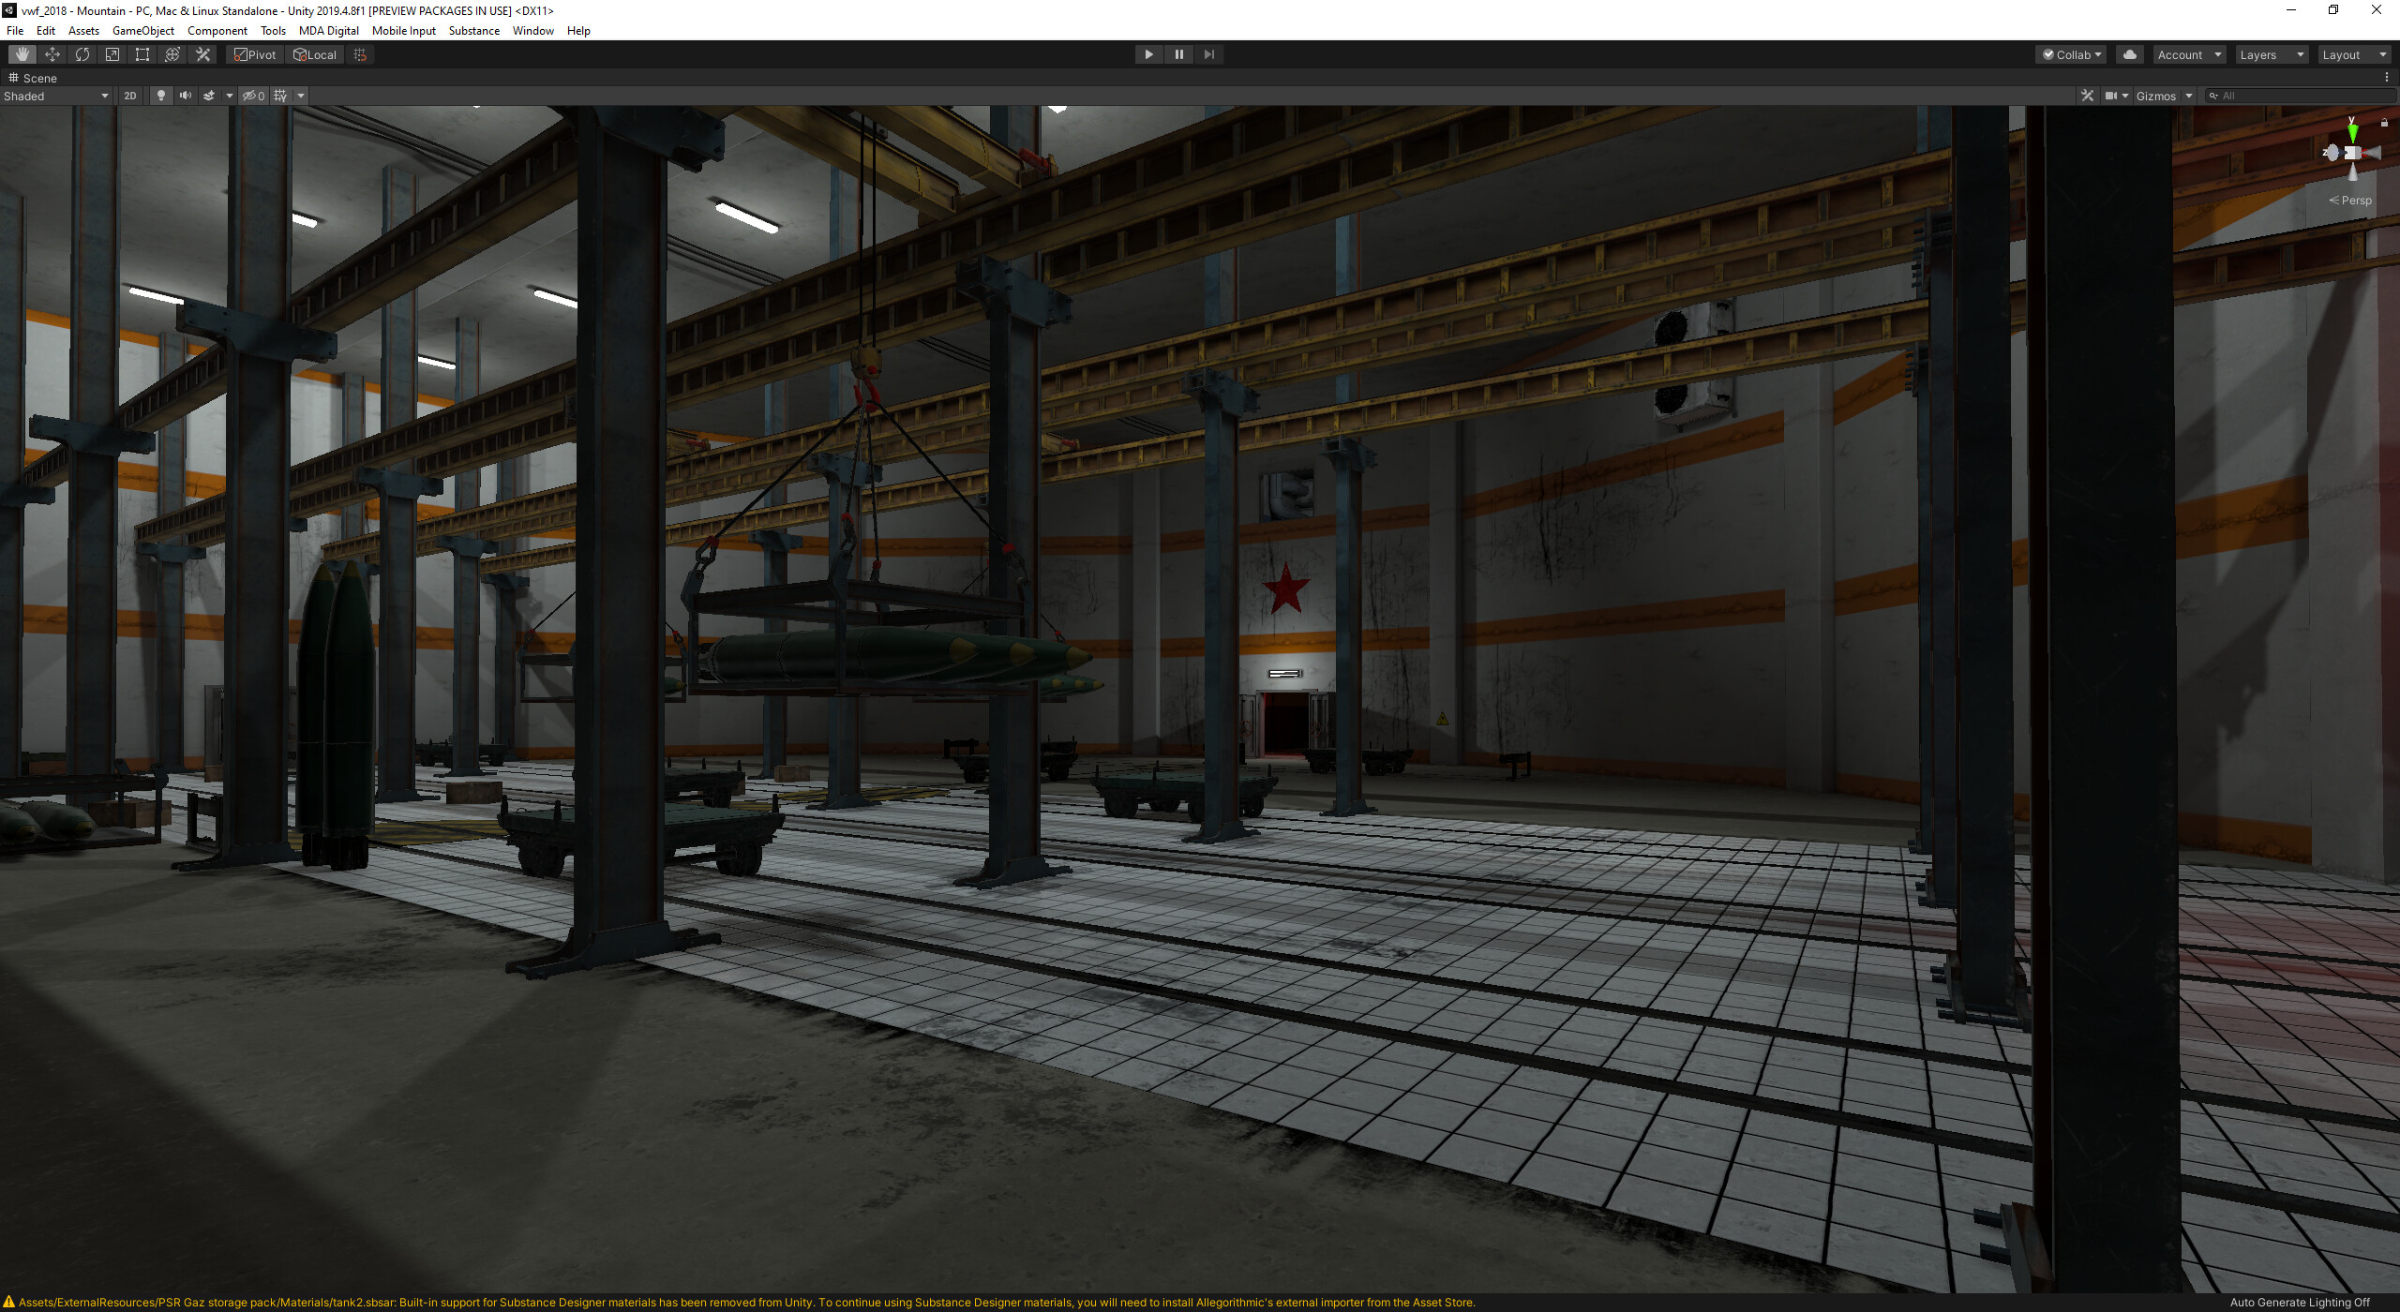Open the Layers dropdown
The image size is (2400, 1312).
2271,54
